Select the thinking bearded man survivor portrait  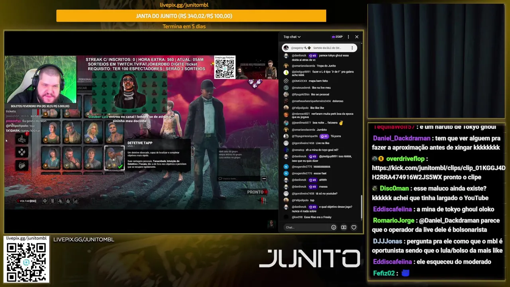72,158
